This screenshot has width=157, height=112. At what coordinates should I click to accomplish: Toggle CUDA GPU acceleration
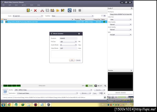[x=90, y=86]
